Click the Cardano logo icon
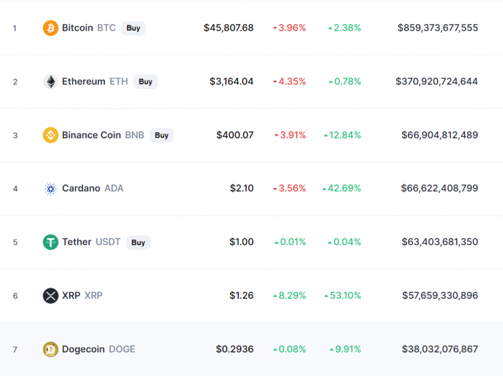The height and width of the screenshot is (376, 503). 50,189
